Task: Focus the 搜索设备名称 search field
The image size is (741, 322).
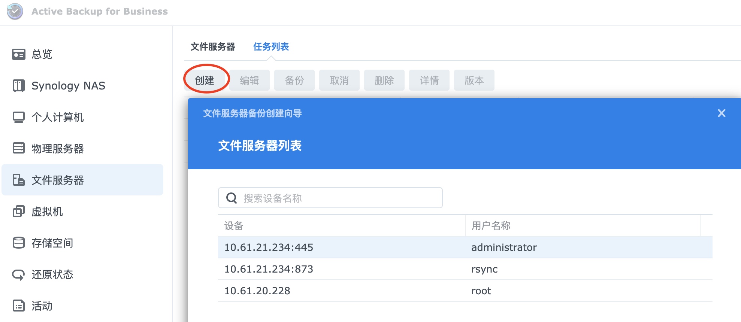Action: (330, 198)
